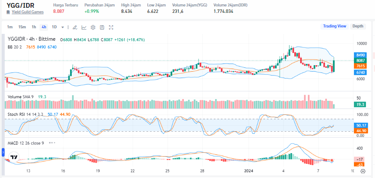Viewport: 375px width, 178px height.
Task: Click the 19.3 volume axis label
Action: (x=360, y=104)
